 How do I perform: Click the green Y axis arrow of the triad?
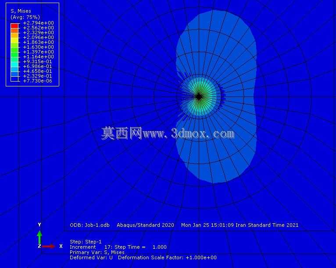click(39, 237)
